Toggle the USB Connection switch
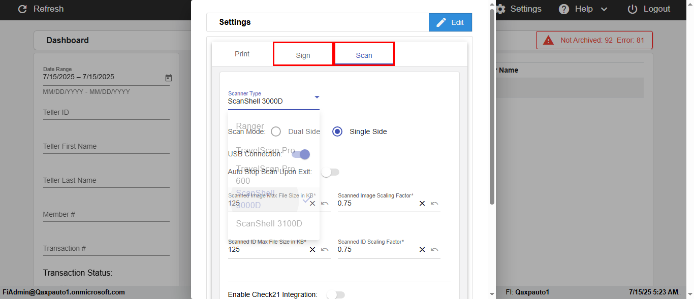The height and width of the screenshot is (299, 694). [301, 154]
